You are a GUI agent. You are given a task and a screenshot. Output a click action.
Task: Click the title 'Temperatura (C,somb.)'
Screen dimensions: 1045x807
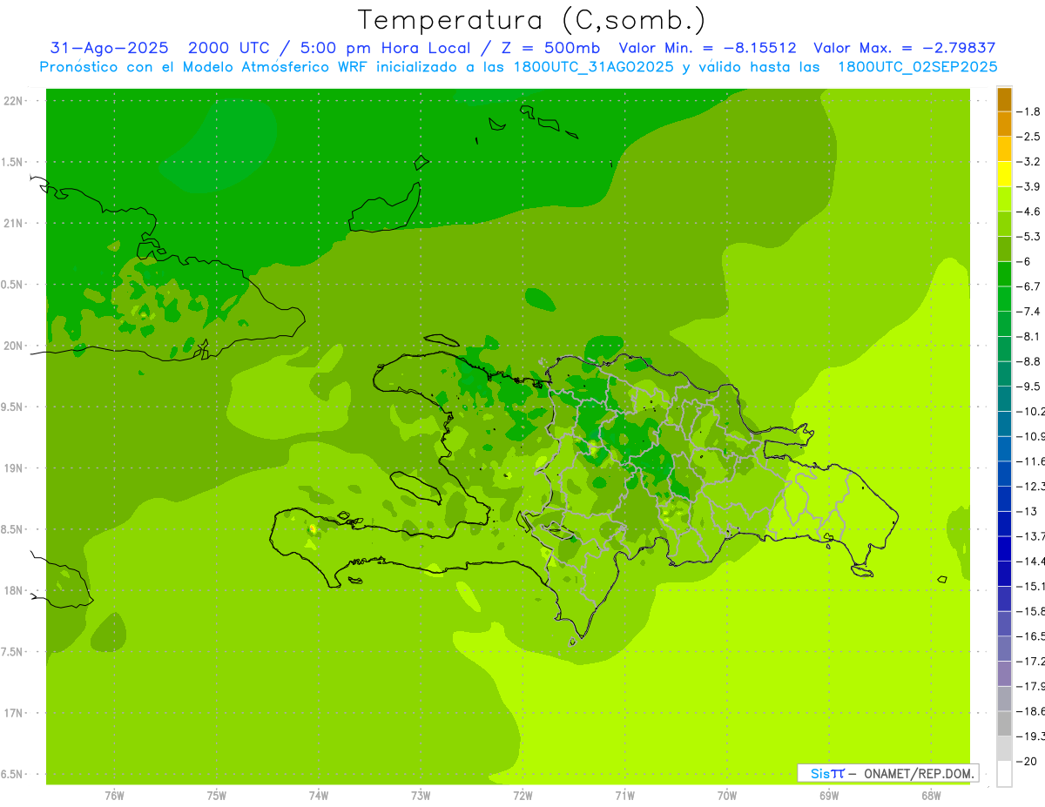(x=532, y=19)
